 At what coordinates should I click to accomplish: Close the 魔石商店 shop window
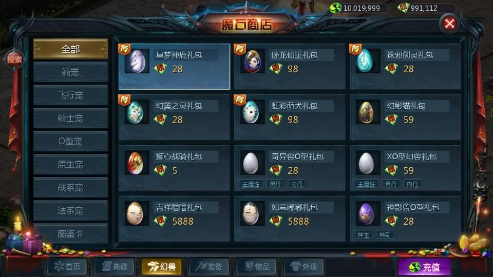click(x=449, y=24)
